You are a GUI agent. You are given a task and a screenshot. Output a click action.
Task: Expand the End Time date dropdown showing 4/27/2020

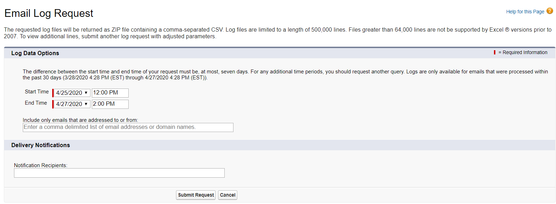(72, 104)
